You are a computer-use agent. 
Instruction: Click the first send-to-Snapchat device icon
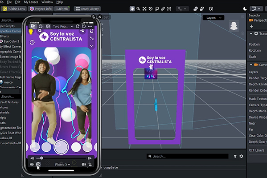coord(196,8)
